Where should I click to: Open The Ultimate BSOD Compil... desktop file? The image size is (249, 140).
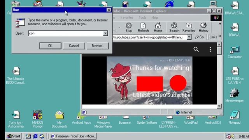click(16, 75)
